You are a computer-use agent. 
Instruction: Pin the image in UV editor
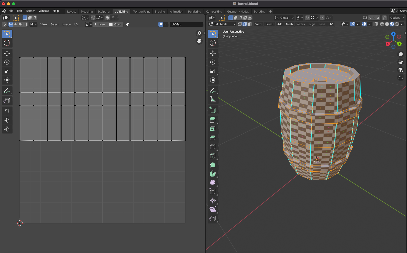[127, 24]
